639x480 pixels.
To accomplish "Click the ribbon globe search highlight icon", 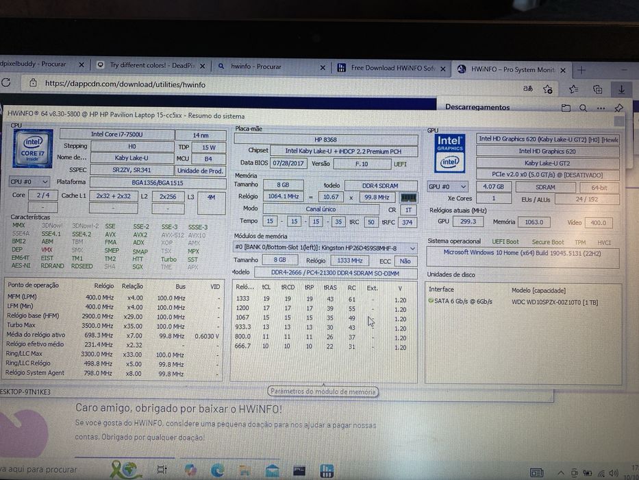I will coord(125,470).
